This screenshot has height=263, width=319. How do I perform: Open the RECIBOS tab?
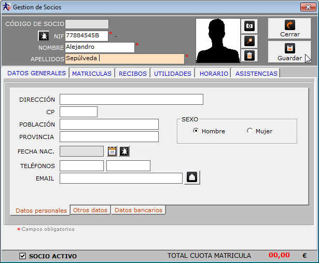(x=133, y=74)
